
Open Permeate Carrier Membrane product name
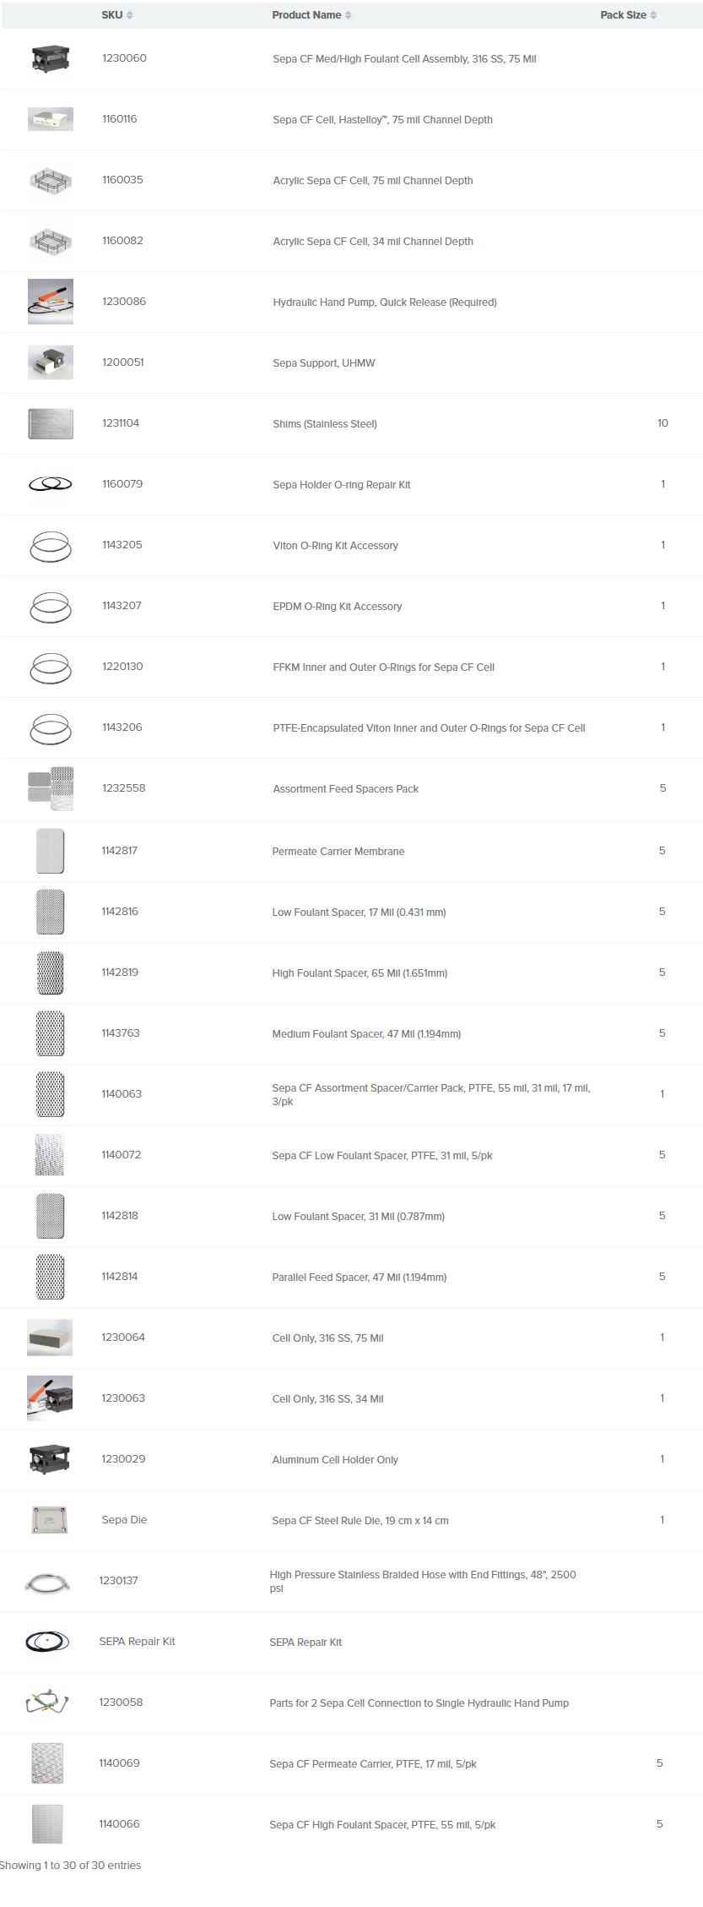338,852
